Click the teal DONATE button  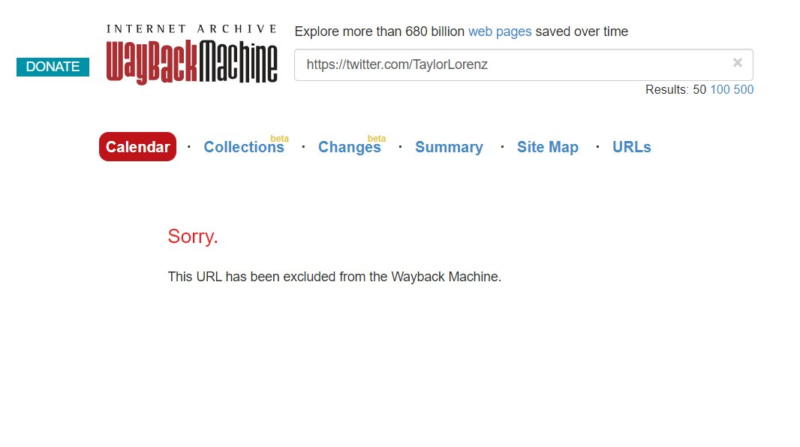pyautogui.click(x=53, y=67)
